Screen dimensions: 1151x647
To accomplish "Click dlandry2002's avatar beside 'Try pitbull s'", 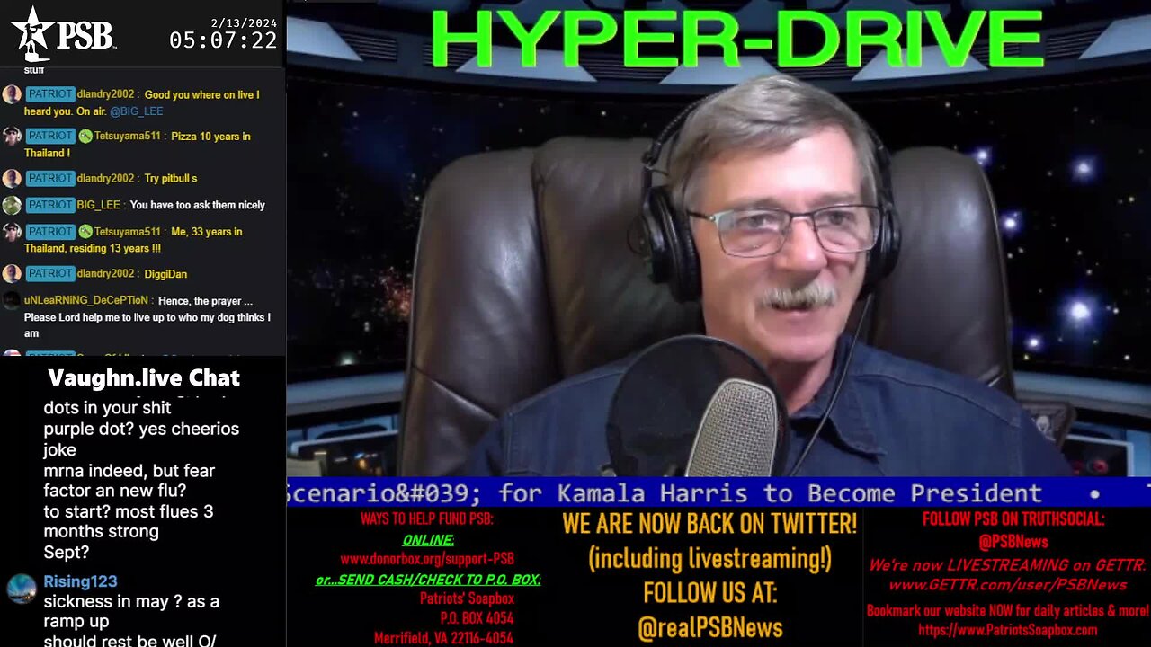I will 12,178.
